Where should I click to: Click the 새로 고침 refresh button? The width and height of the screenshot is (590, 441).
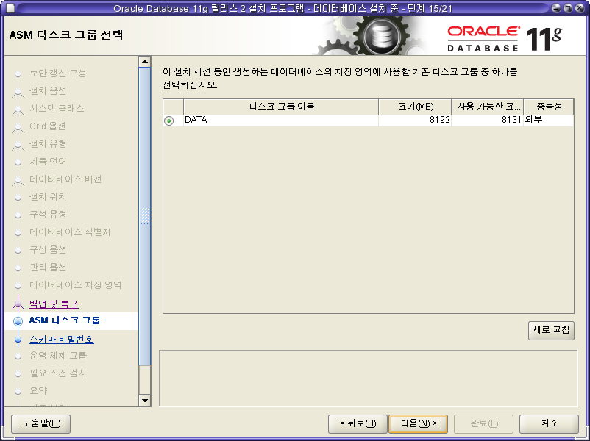coord(551,330)
